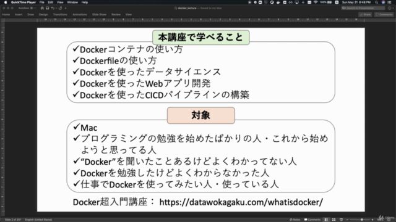The height and width of the screenshot is (222, 396).
Task: Click the zoom slider handle
Action: [361, 220]
